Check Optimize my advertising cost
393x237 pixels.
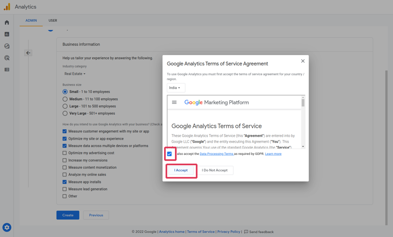click(x=64, y=153)
